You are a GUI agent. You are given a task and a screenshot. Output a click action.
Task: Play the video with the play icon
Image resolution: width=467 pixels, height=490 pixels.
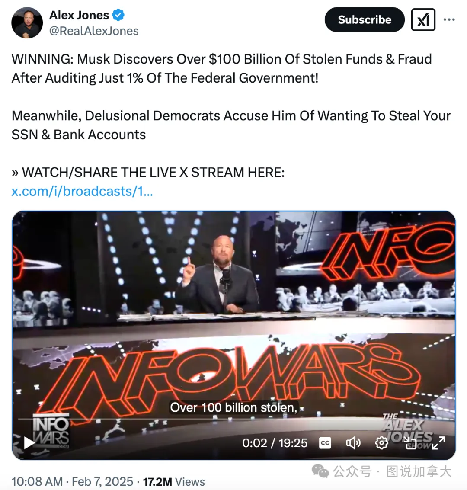(x=29, y=442)
